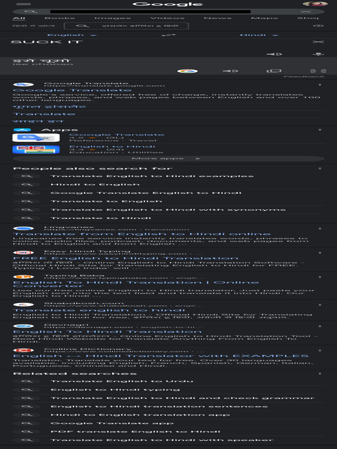337x449 pixels.
Task: Open FREE English to Hindi Translation link
Action: [125, 258]
